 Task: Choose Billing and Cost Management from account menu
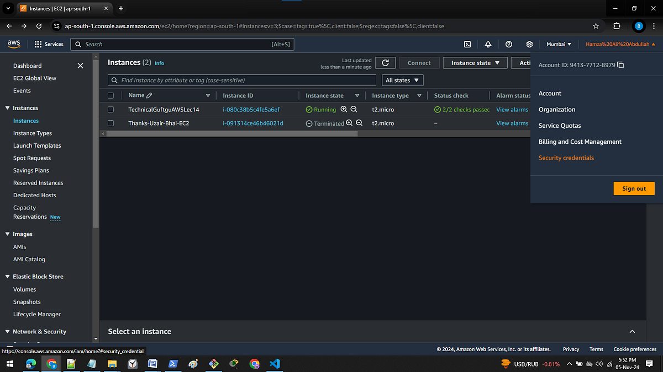pyautogui.click(x=580, y=142)
